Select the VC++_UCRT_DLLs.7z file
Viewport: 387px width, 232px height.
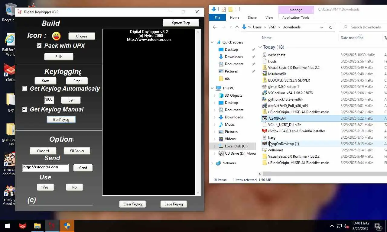point(284,125)
